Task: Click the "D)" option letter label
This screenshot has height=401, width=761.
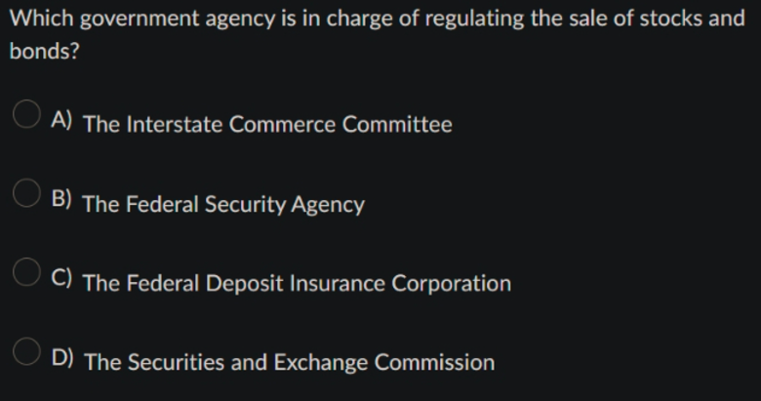Action: point(62,357)
